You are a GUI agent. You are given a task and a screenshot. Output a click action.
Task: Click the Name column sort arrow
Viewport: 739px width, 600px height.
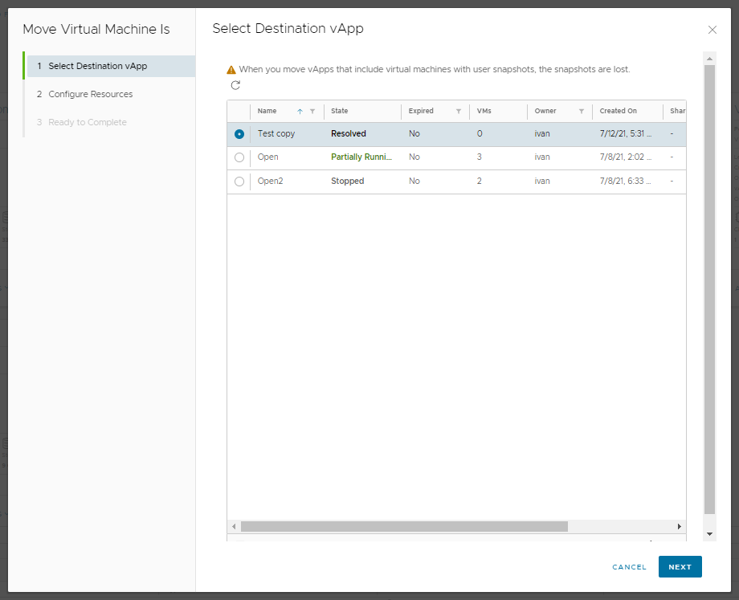[300, 112]
